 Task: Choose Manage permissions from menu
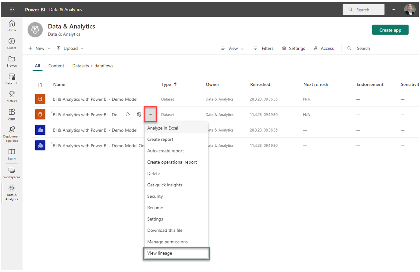(176, 242)
